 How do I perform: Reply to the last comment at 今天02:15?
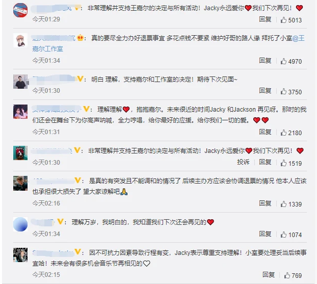[x=269, y=275]
